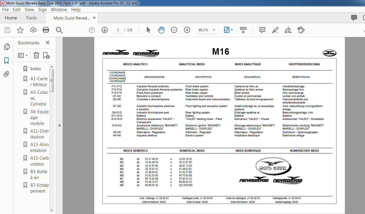Open the A1-Carter Moteur bookmark
This screenshot has width=365, height=214.
pyautogui.click(x=39, y=82)
